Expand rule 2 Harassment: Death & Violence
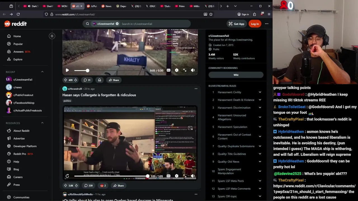Screen dimensions: 358x201 coord(236,100)
